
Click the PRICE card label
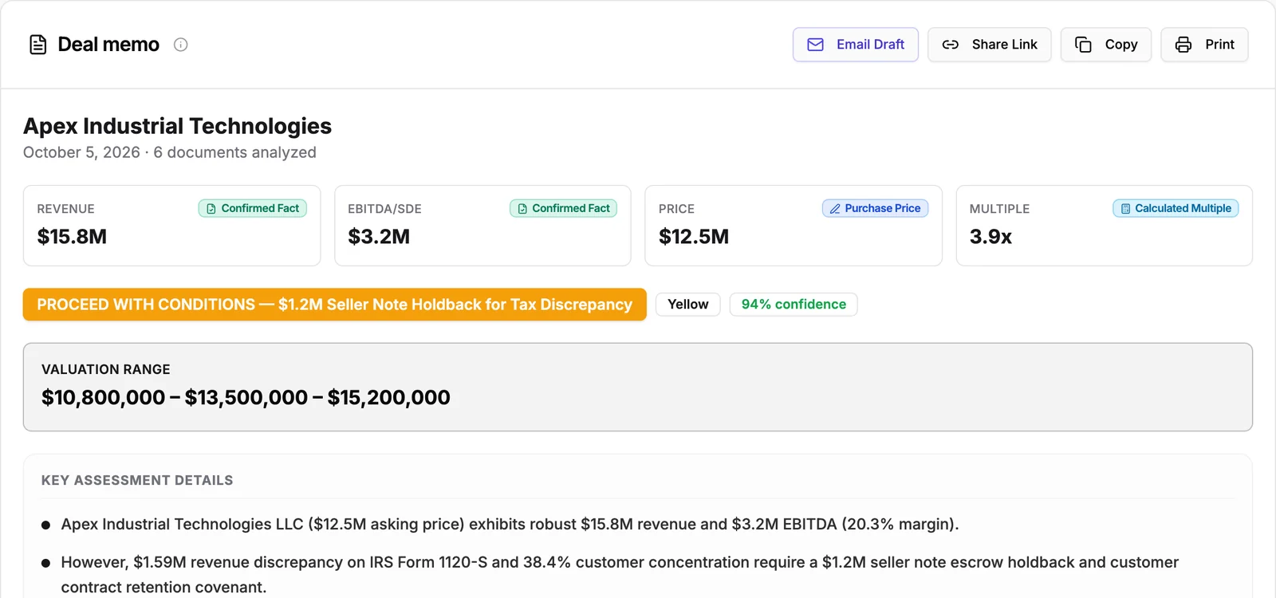pos(676,209)
